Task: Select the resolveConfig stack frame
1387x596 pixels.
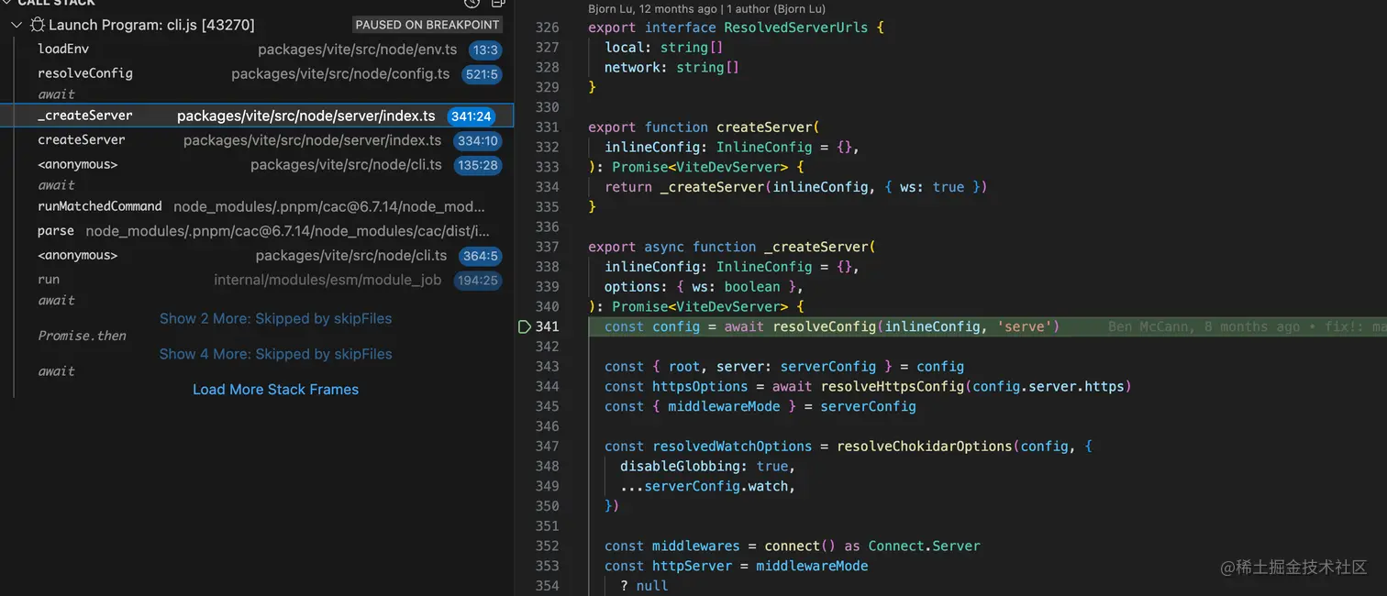Action: [257, 73]
